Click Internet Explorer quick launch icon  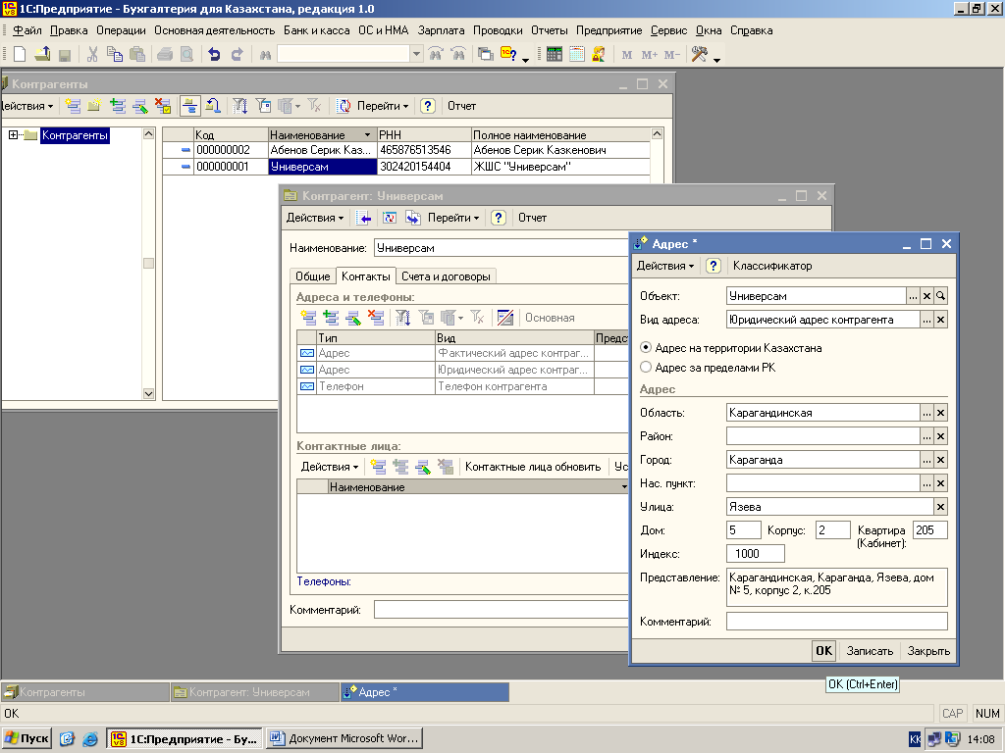(x=90, y=739)
